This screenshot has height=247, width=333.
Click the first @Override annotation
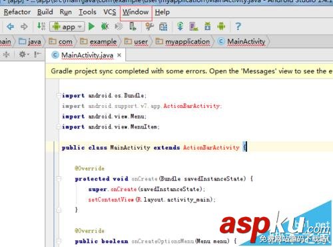pyautogui.click(x=89, y=168)
